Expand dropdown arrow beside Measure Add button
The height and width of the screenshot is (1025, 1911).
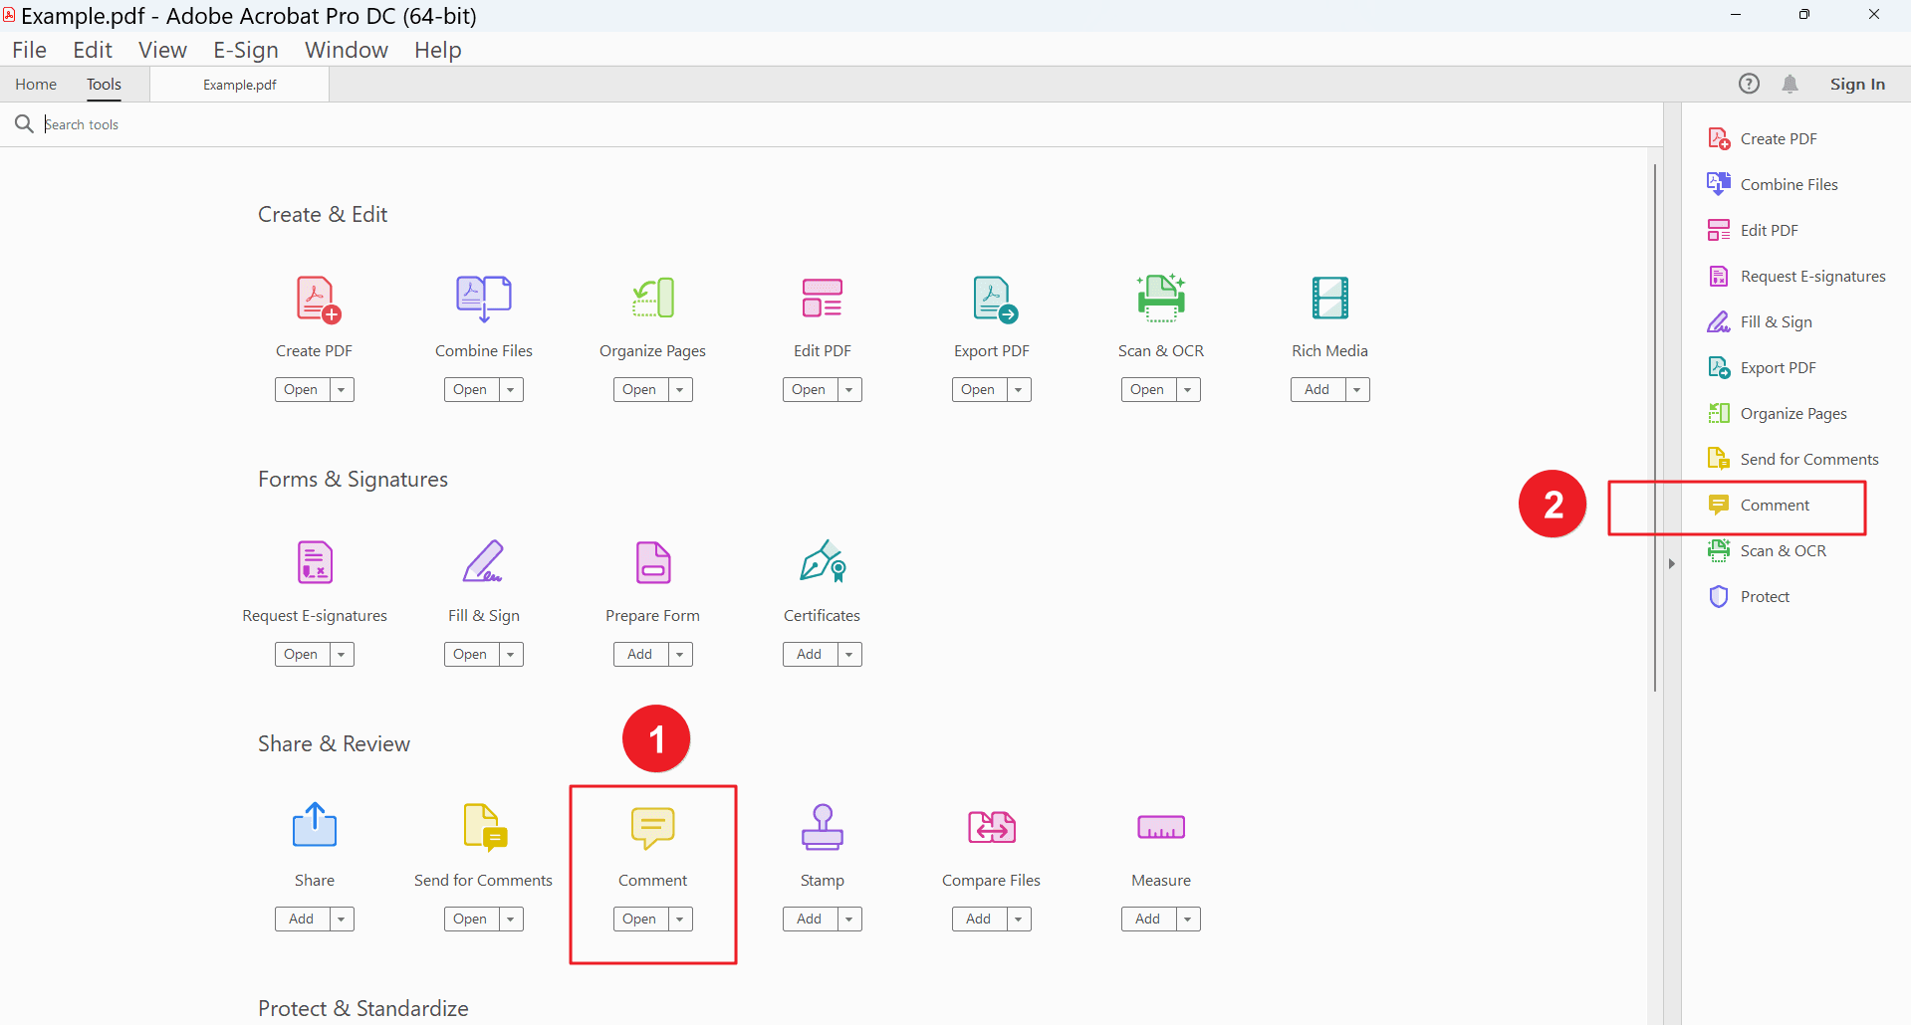[1188, 919]
